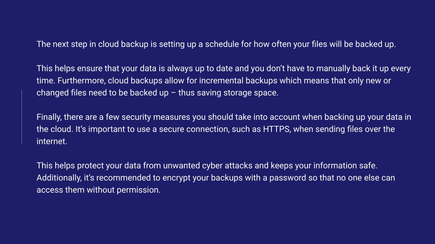The image size is (435, 244).
Task: Click the paragraph starting 'This helps ensure'
Action: 223,80
